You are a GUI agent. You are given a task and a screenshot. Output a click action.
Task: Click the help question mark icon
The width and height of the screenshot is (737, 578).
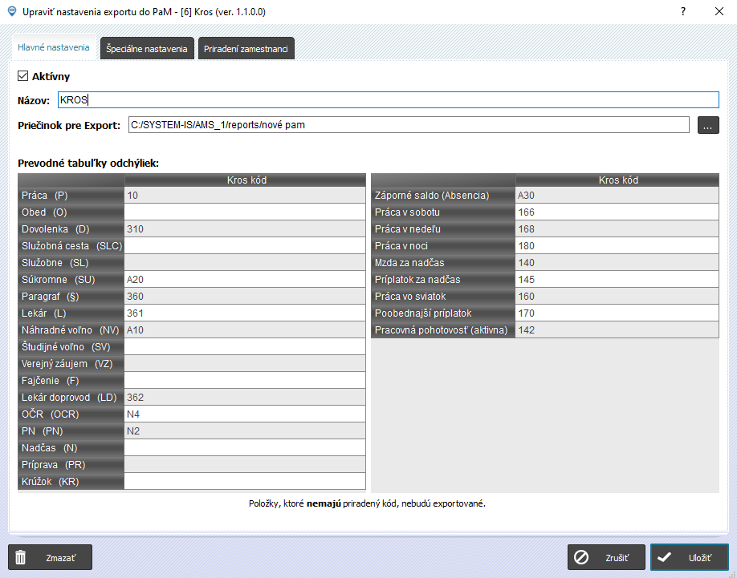click(x=683, y=11)
